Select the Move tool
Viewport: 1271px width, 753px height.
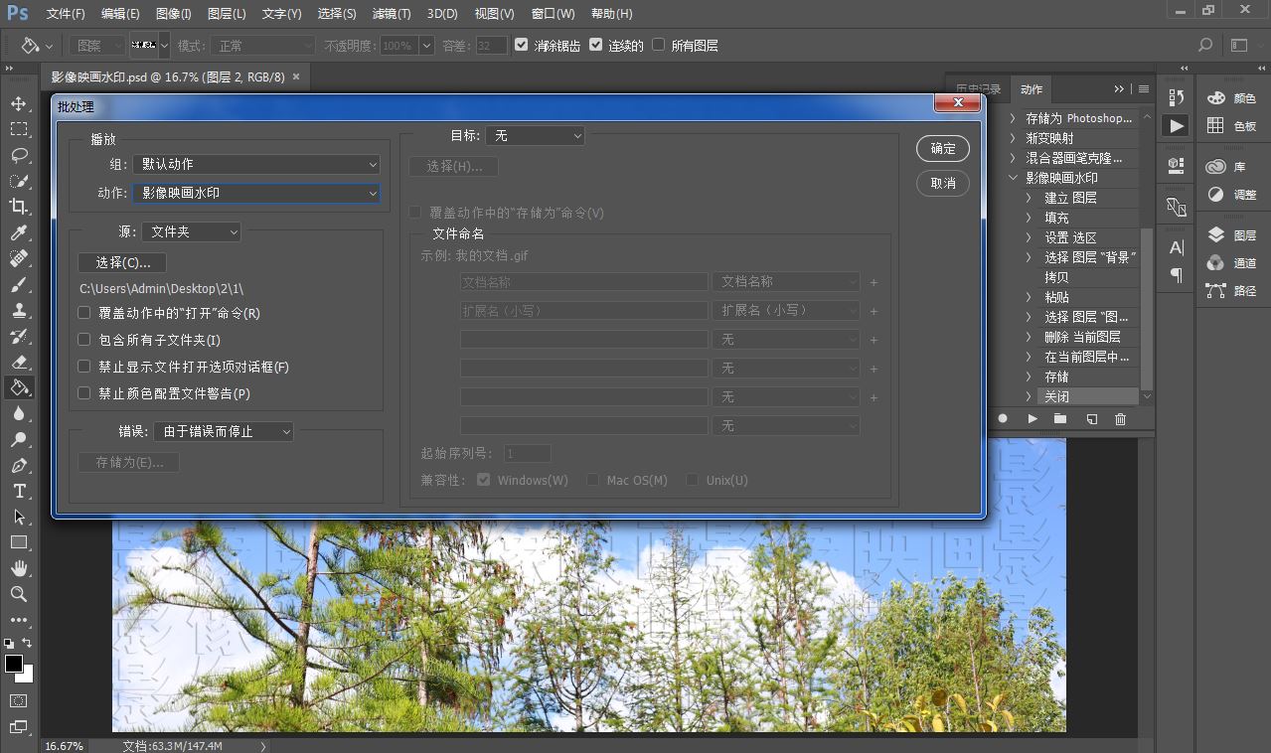point(19,103)
